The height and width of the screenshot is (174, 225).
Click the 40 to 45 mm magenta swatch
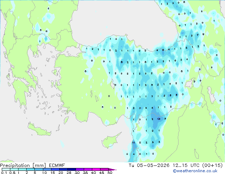tap(96, 169)
